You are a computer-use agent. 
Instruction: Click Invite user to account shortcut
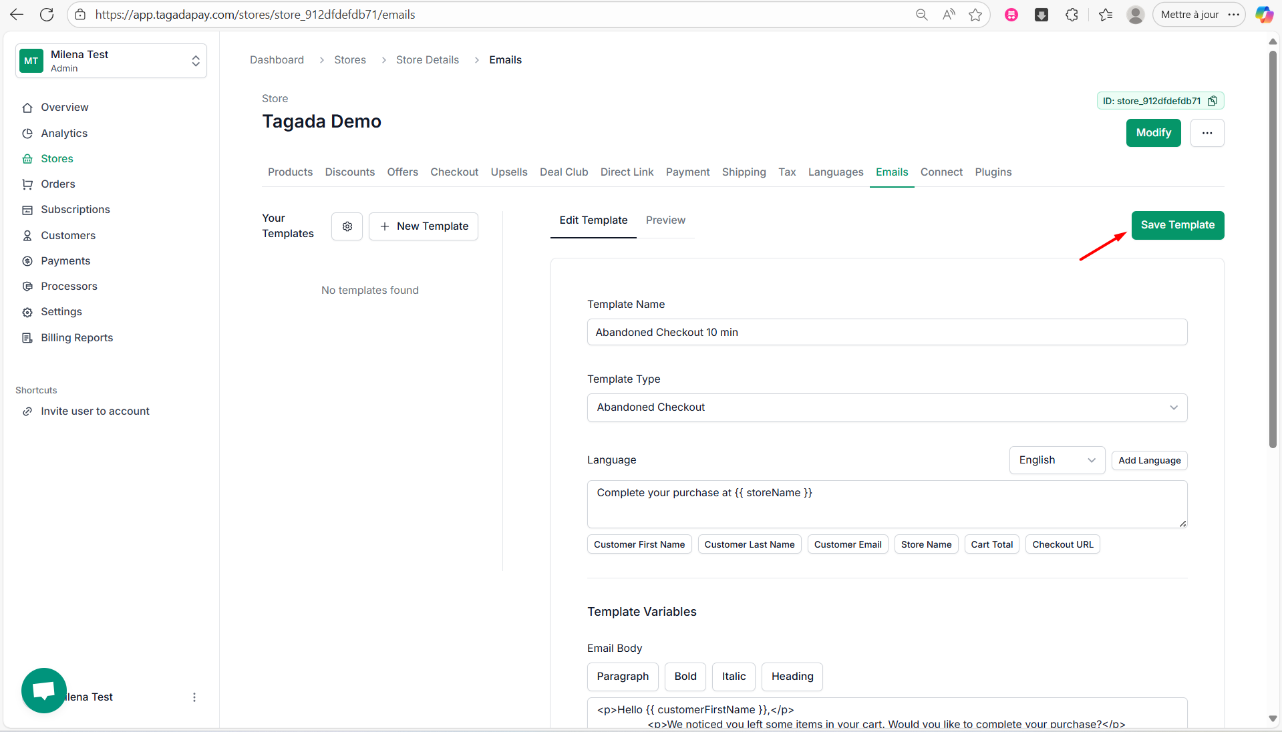tap(95, 411)
